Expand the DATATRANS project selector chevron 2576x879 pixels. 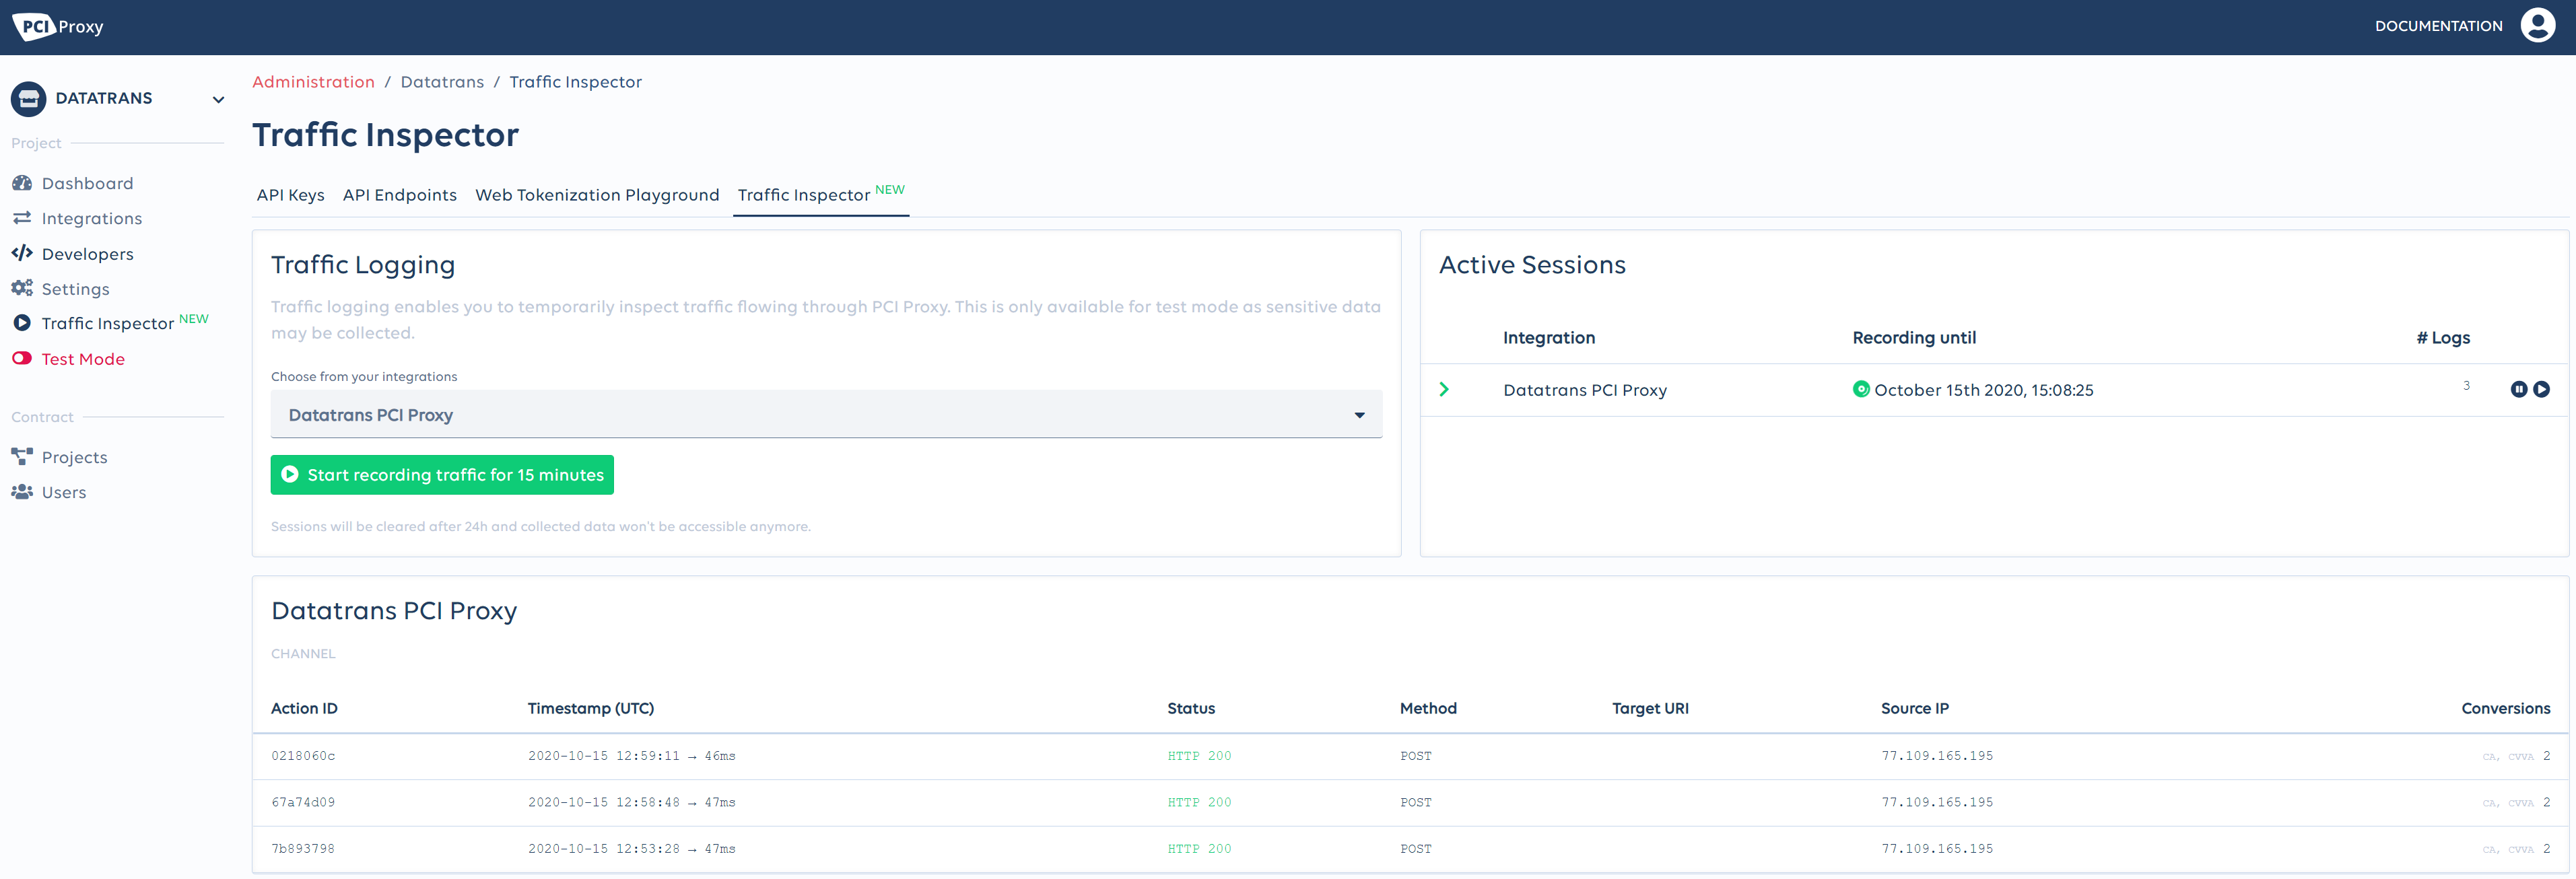pos(218,99)
